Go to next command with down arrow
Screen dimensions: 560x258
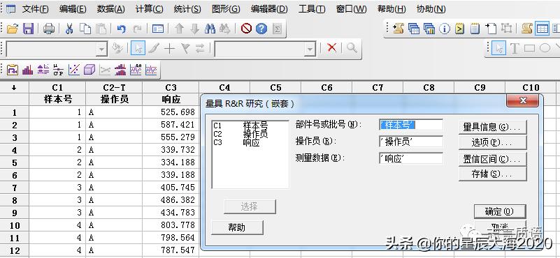coord(194,29)
